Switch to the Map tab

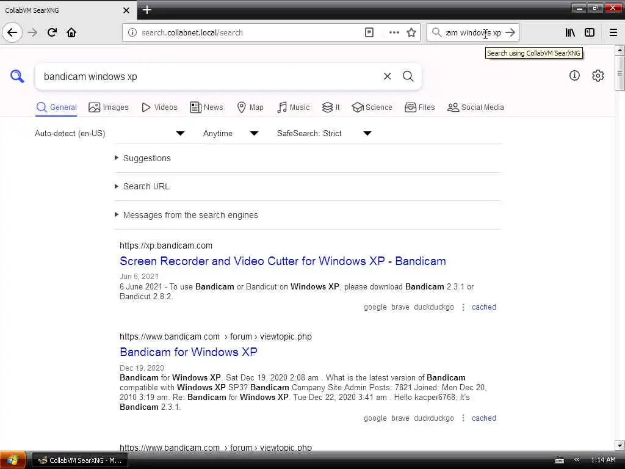pos(250,107)
